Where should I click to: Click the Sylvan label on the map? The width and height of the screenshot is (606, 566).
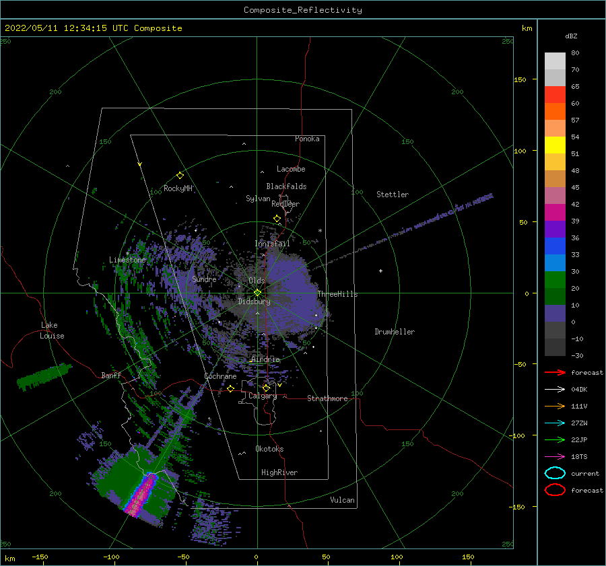(x=258, y=199)
